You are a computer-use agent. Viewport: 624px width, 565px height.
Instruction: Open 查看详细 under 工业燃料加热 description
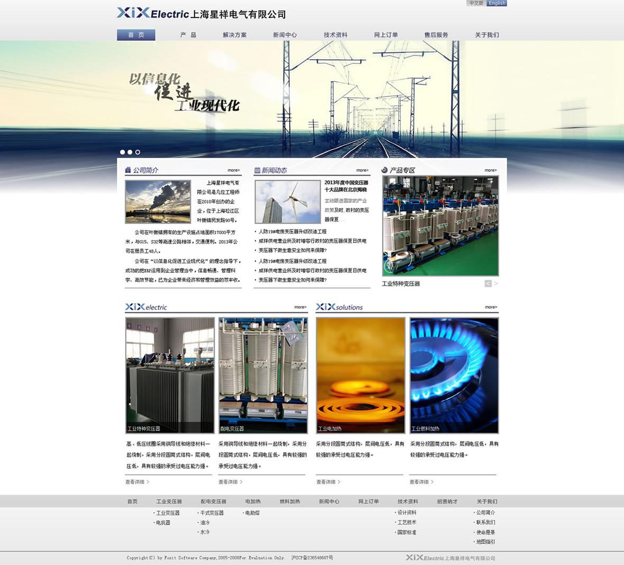(x=421, y=482)
